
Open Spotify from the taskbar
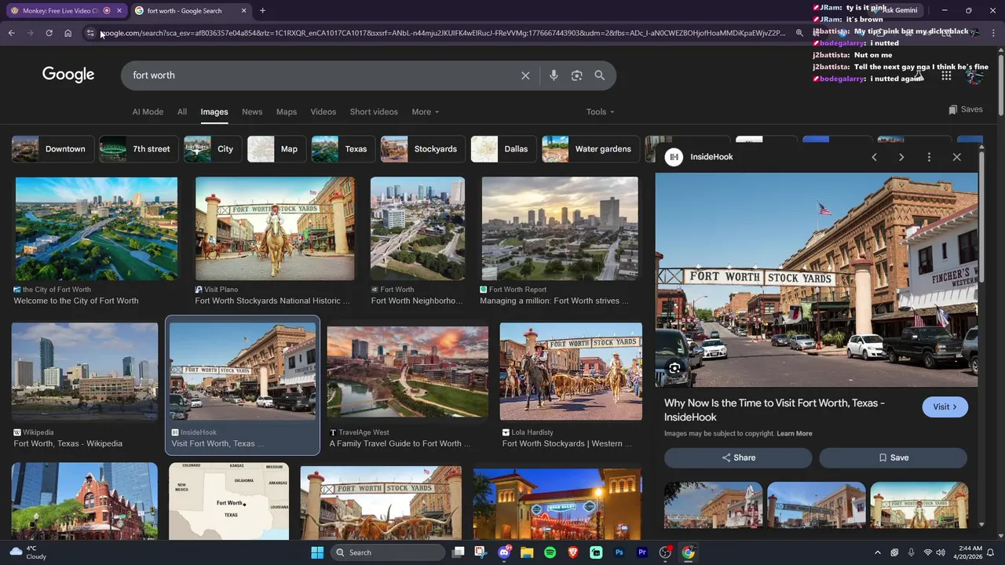(550, 552)
